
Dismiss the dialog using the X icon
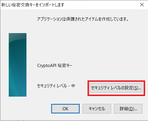tap(142, 5)
